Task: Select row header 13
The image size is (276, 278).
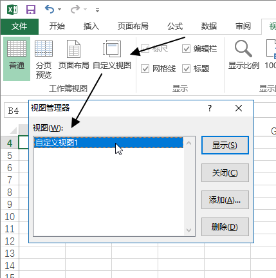Action: (10, 253)
